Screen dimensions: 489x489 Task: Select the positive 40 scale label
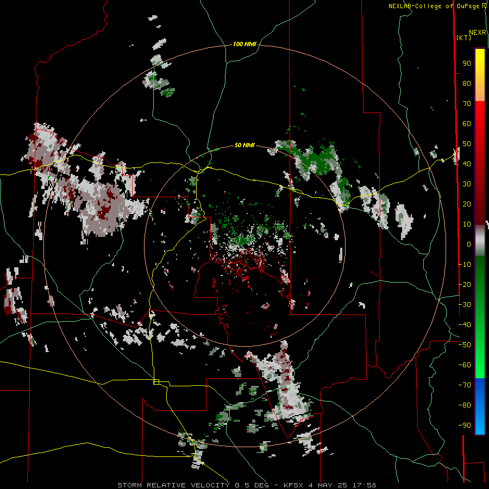(467, 164)
